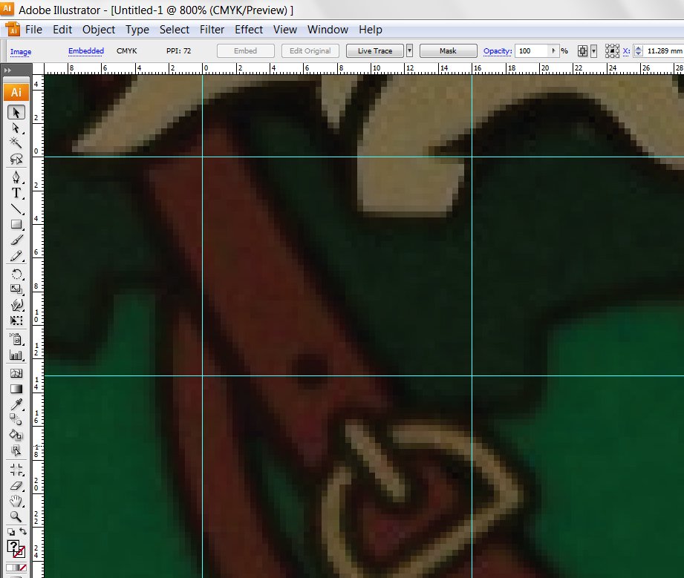The height and width of the screenshot is (578, 684).
Task: Select the Selection tool (black arrow)
Action: (16, 112)
